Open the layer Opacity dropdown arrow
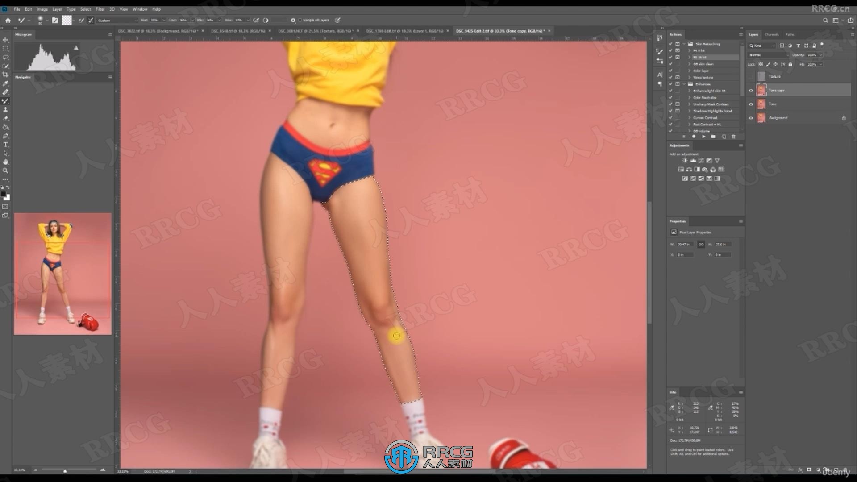This screenshot has height=482, width=857. click(820, 55)
